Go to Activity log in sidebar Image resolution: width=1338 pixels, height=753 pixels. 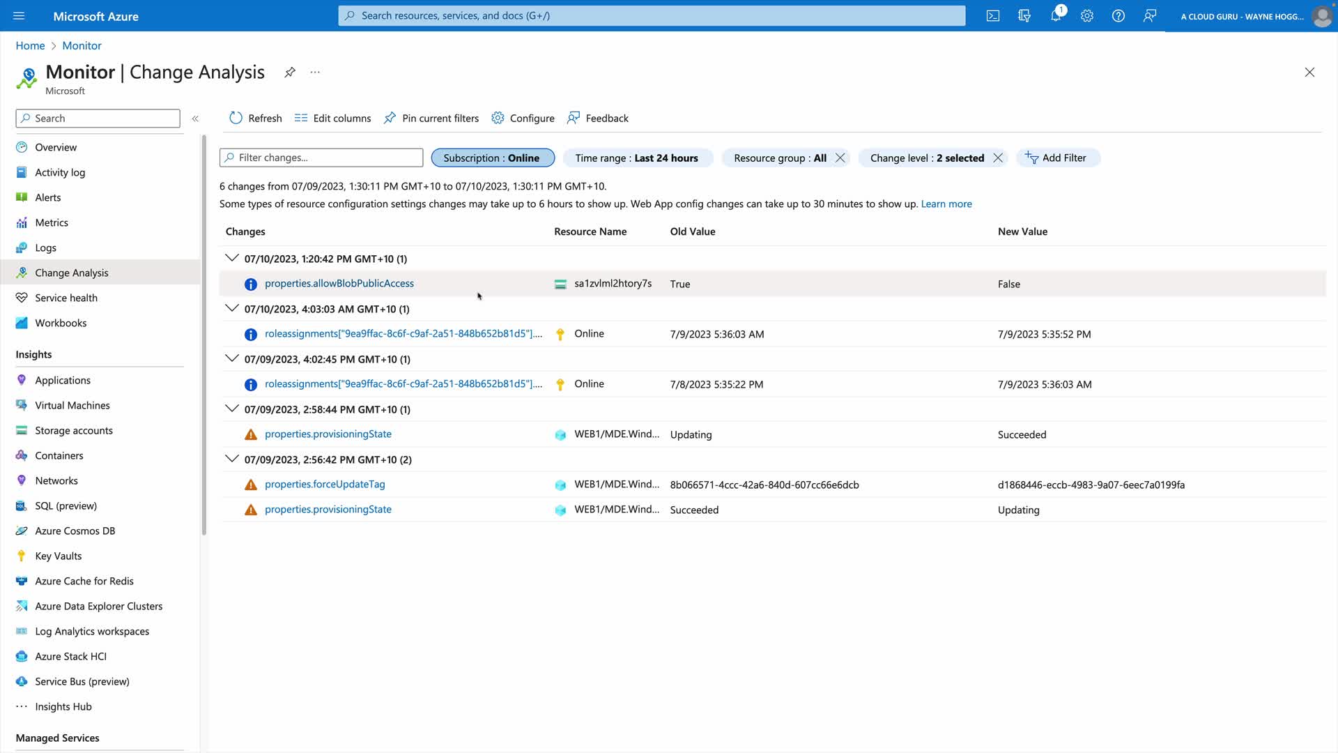pos(60,173)
